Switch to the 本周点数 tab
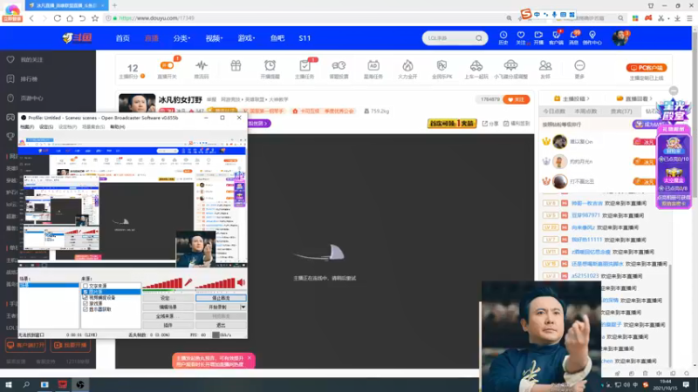Image resolution: width=698 pixels, height=392 pixels. tap(585, 112)
